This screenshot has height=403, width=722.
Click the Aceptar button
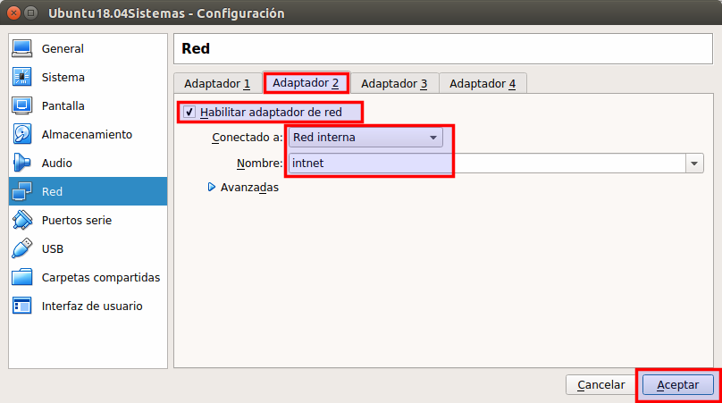point(677,384)
